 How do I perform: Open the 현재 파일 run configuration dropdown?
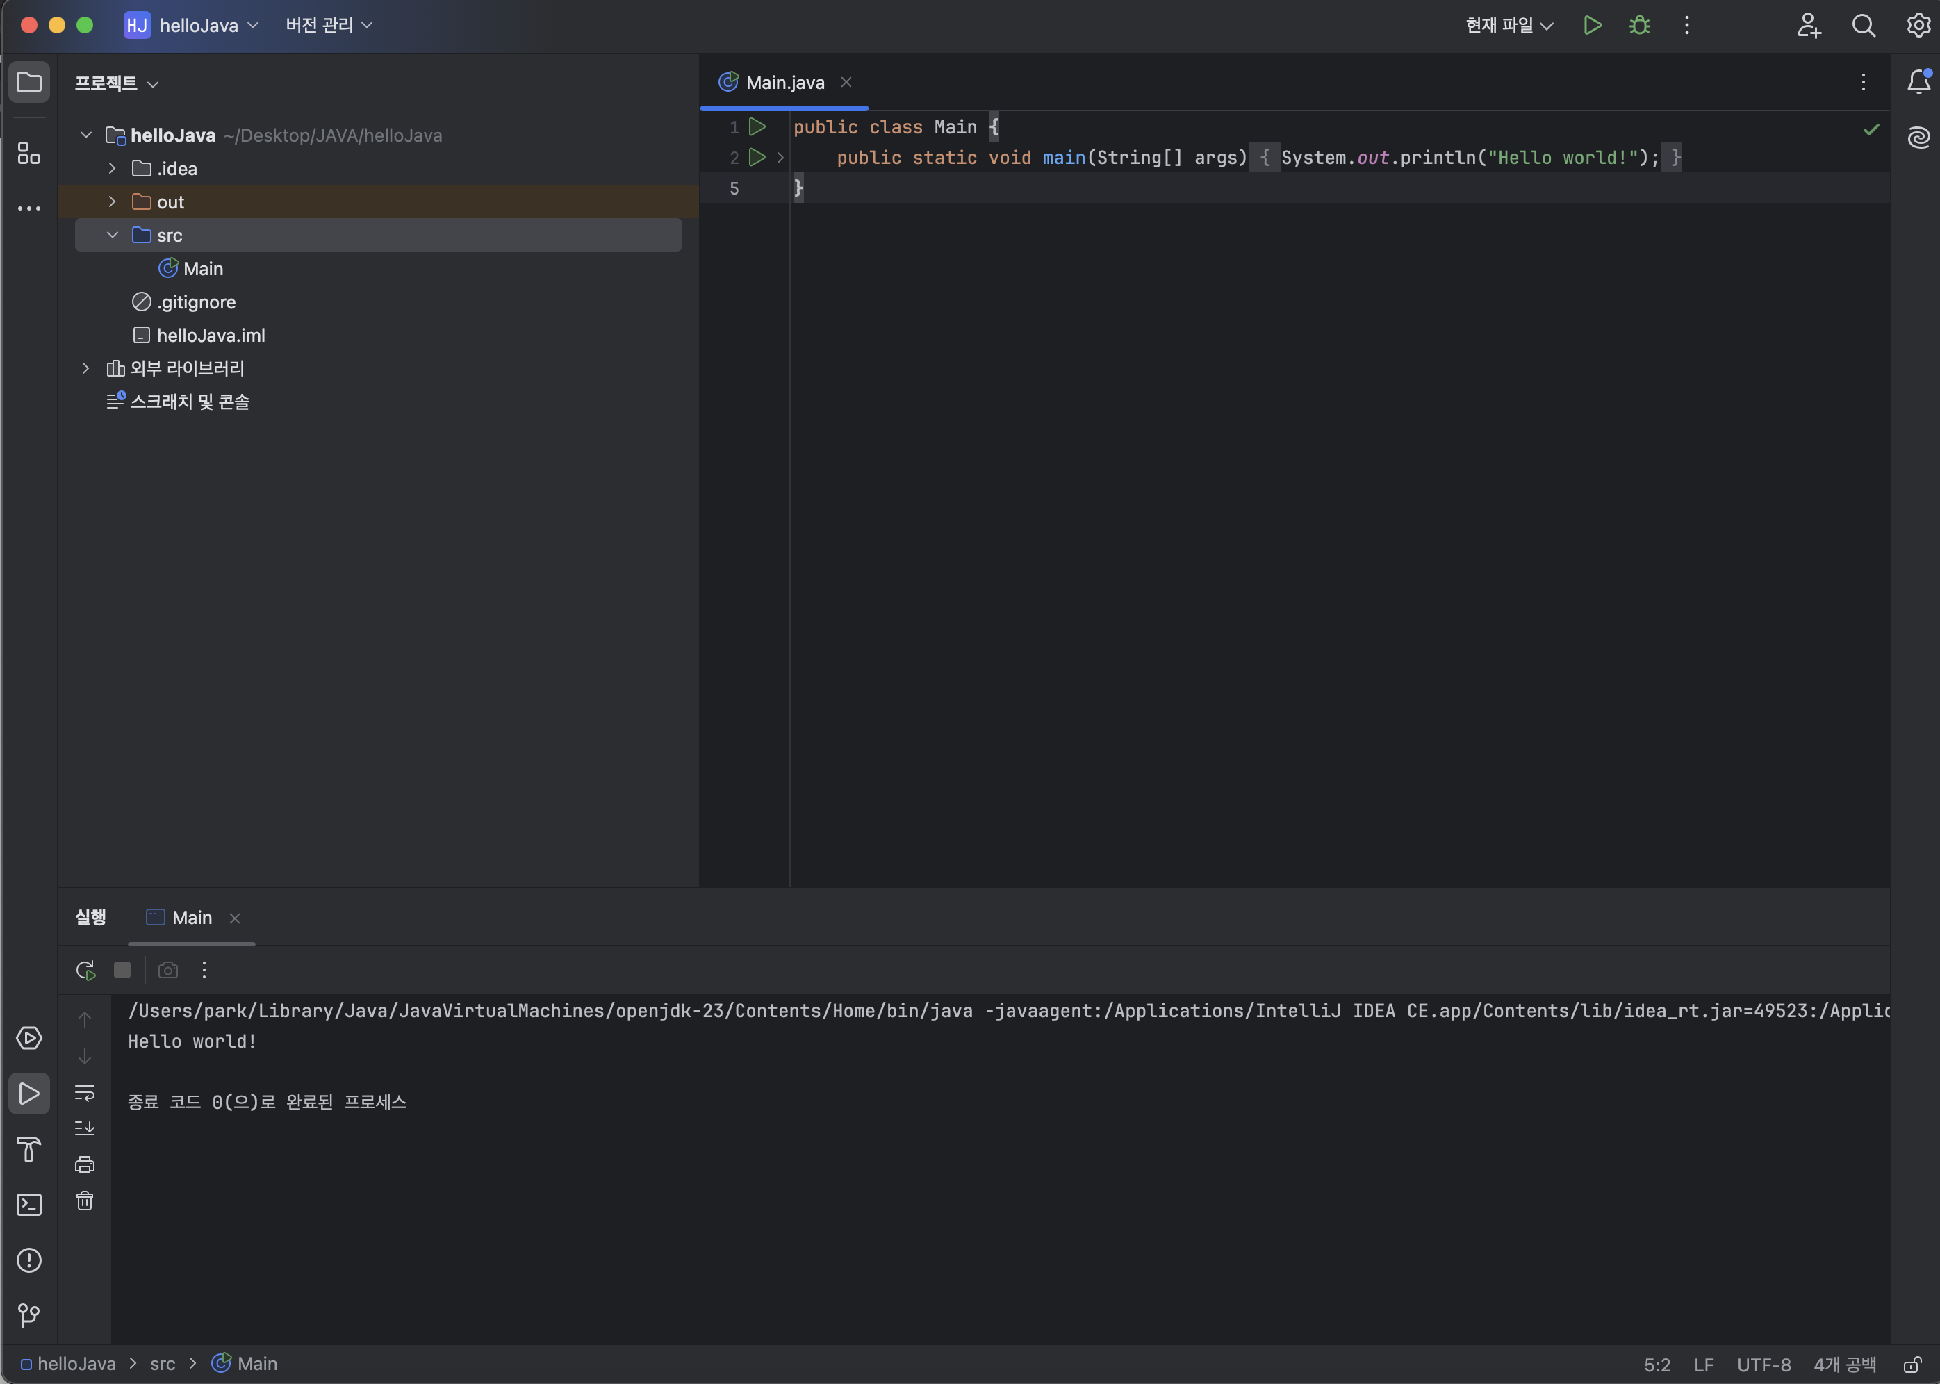1509,26
